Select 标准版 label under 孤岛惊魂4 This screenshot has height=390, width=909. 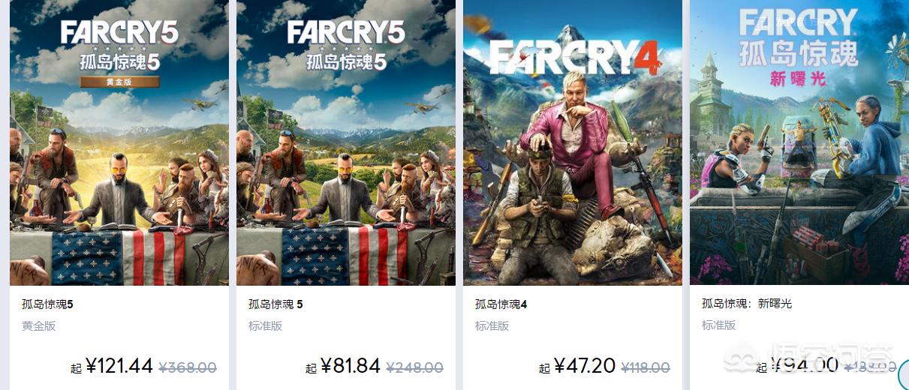[492, 325]
